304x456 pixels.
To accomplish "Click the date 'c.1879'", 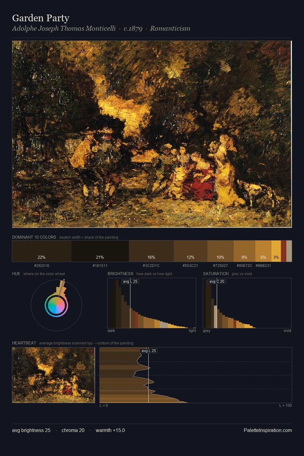I will (133, 29).
